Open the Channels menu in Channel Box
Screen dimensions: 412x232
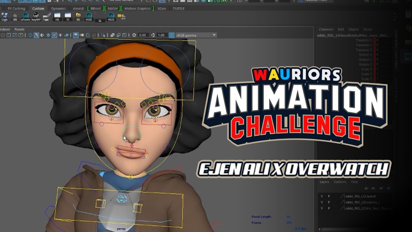pos(326,29)
